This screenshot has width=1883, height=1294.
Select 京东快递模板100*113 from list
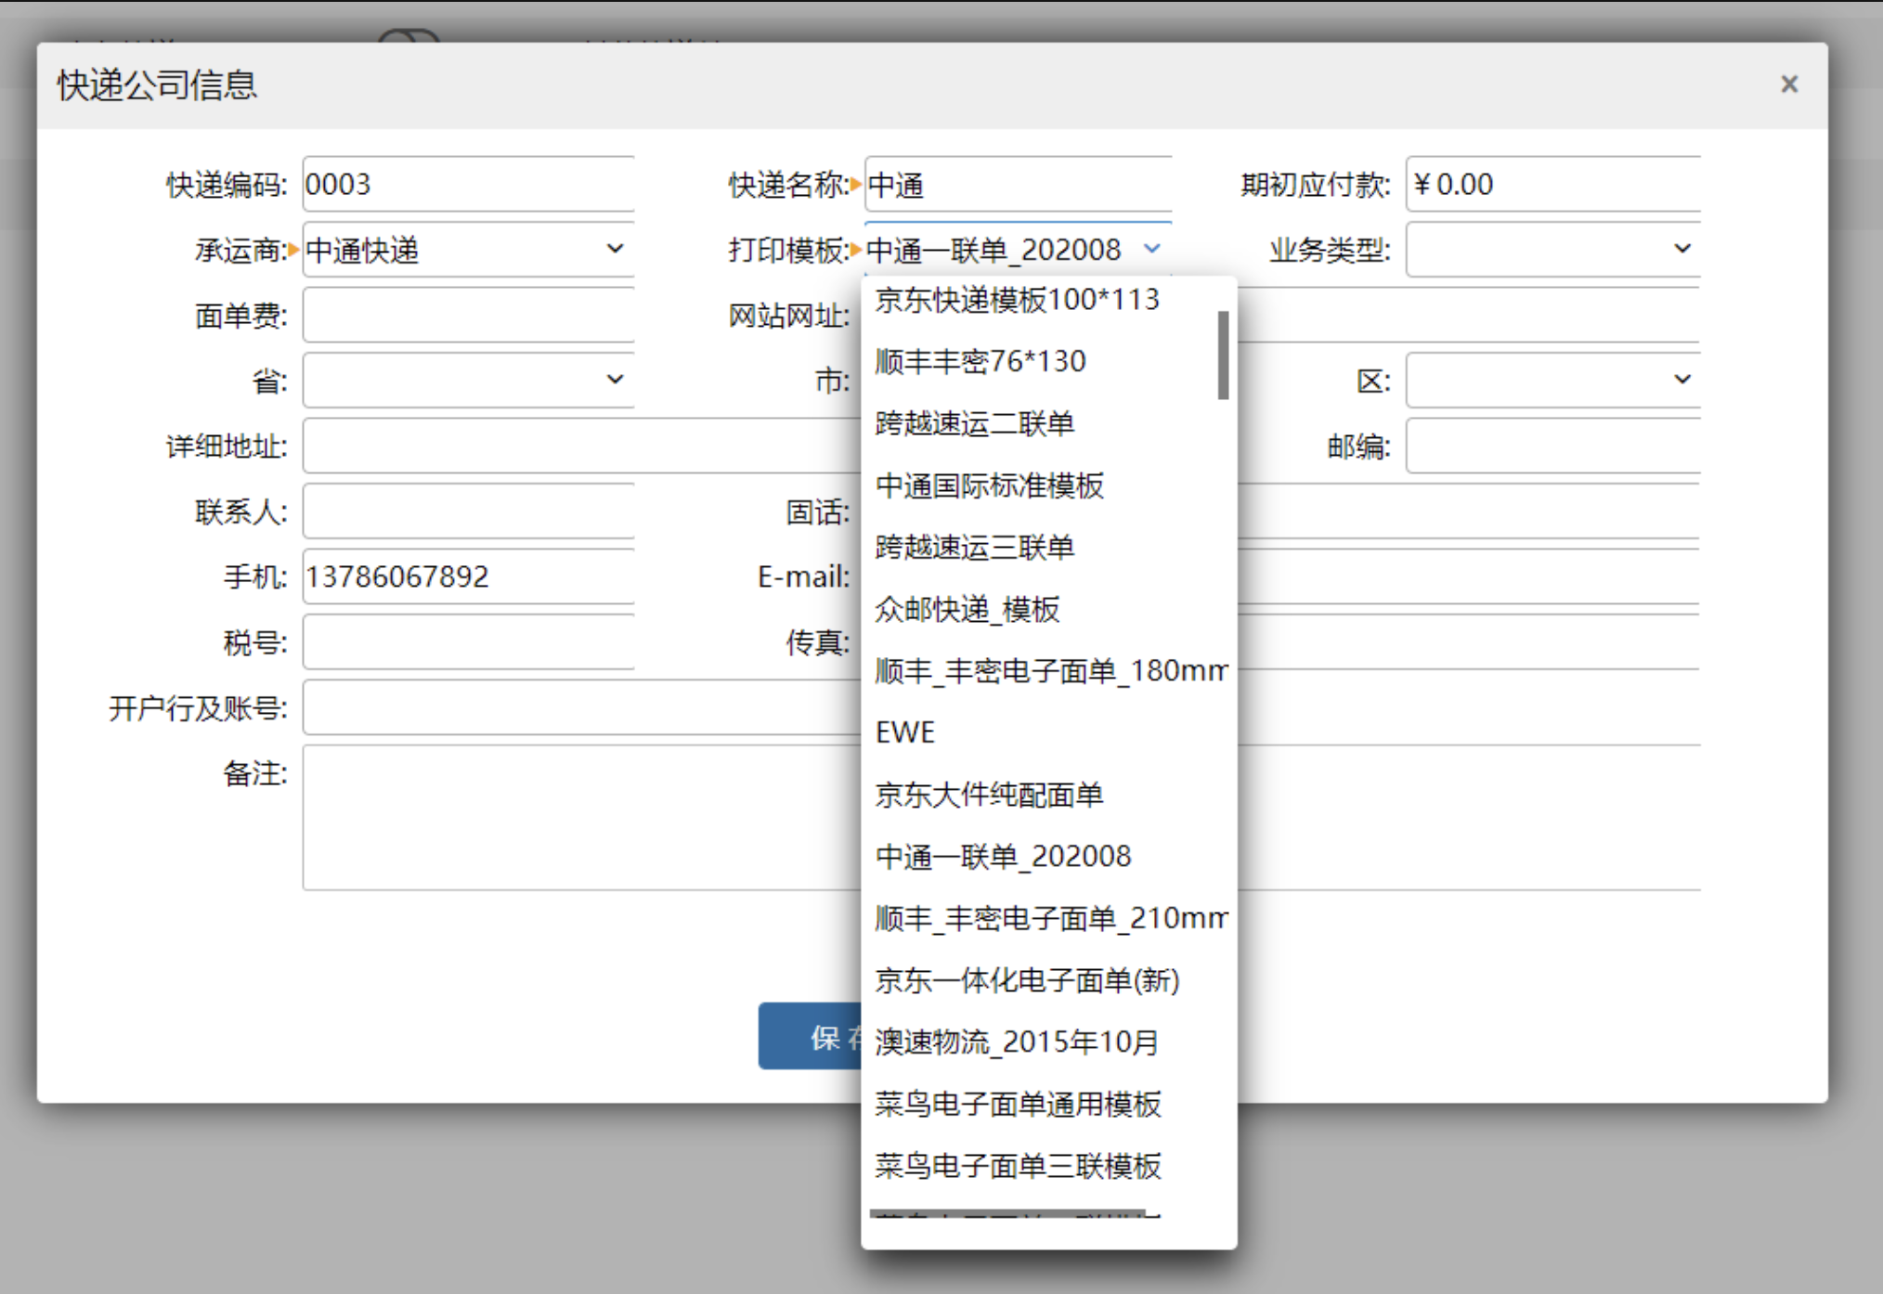(x=1017, y=300)
